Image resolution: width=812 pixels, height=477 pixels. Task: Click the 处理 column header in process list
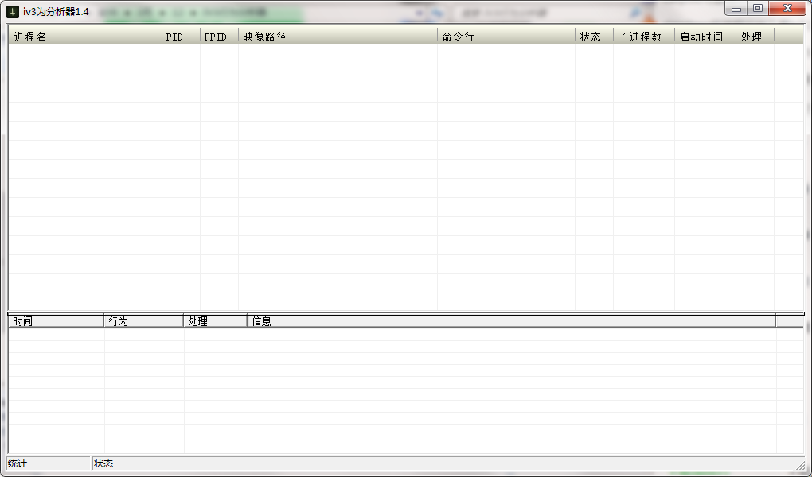(752, 36)
